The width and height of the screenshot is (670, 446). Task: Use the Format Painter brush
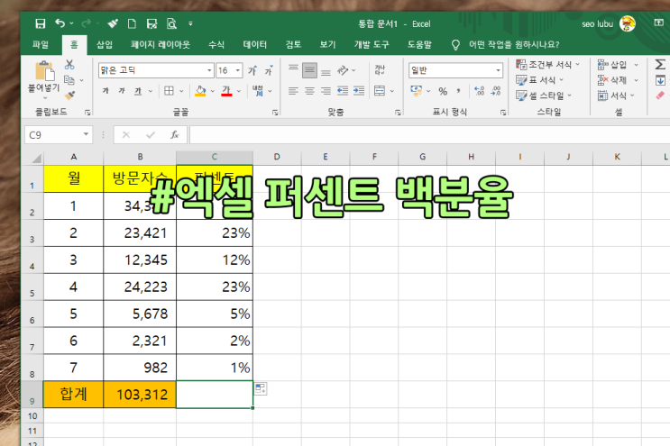tap(70, 95)
